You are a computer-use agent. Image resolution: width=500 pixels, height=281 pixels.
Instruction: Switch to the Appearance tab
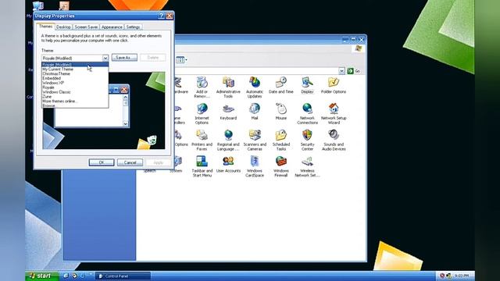112,27
